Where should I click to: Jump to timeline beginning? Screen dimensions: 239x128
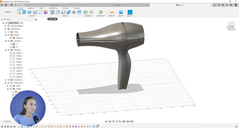[2, 126]
